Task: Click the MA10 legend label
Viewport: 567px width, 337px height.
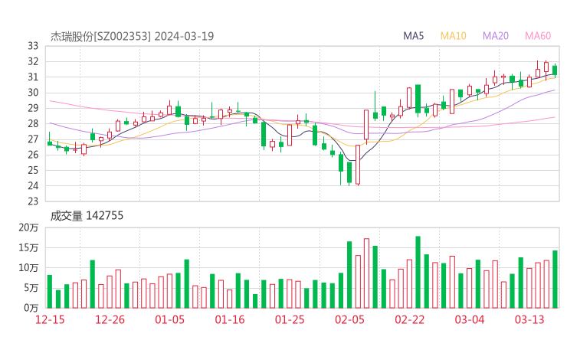Action: (x=453, y=36)
